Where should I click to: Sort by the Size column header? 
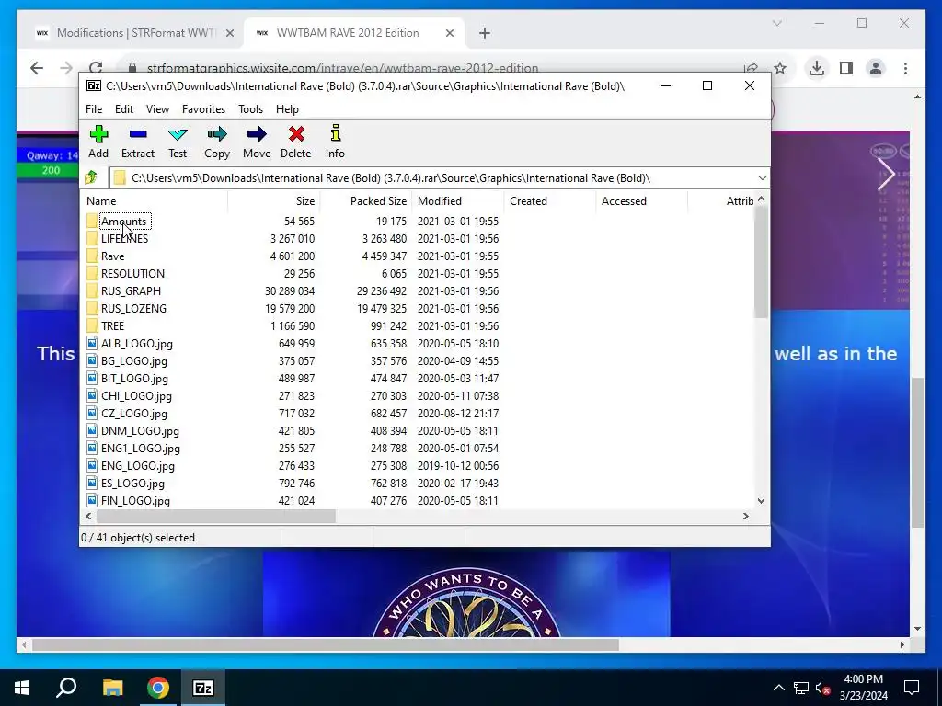(x=273, y=201)
